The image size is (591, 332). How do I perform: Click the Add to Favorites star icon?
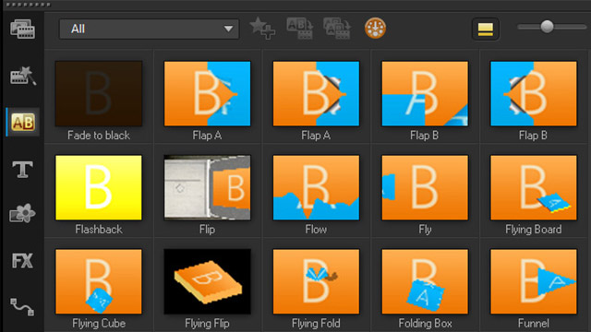click(262, 29)
